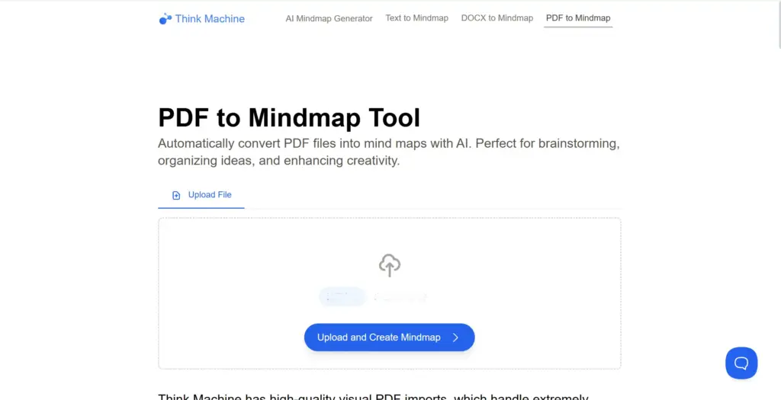Open the DOCX to Mindmap page
The width and height of the screenshot is (781, 400).
pyautogui.click(x=497, y=18)
